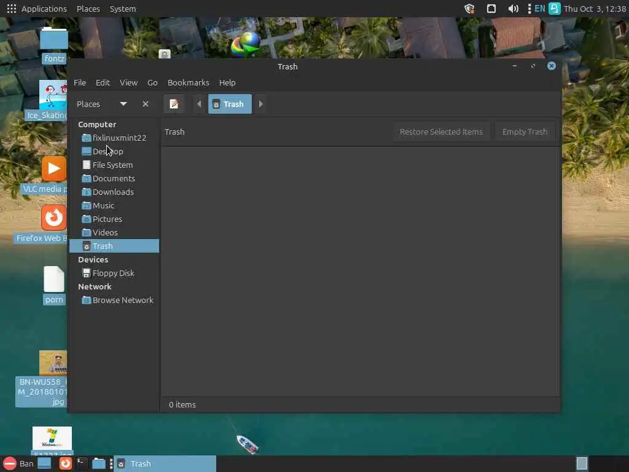Click the EN keyboard layout indicator
Image resolution: width=629 pixels, height=472 pixels.
coord(540,9)
